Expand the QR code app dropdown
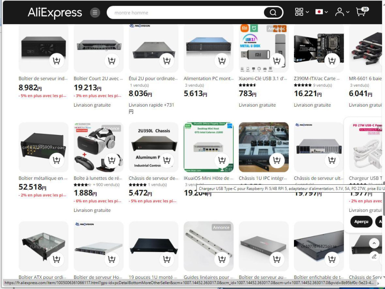This screenshot has height=289, width=385. coord(302,12)
